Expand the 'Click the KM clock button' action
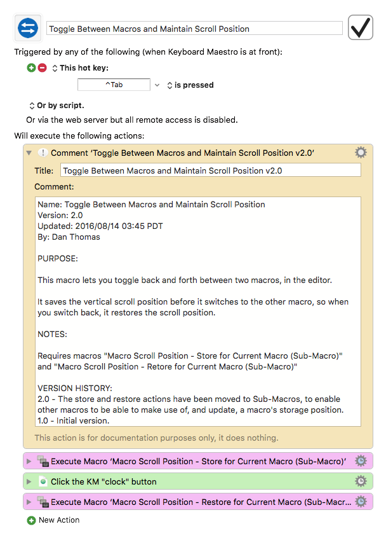 [x=29, y=482]
